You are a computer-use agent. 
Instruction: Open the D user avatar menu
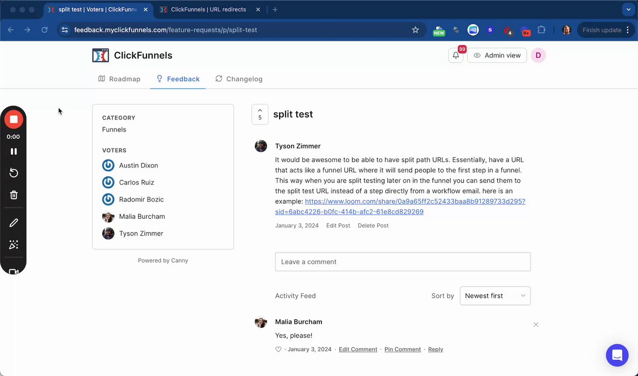(538, 55)
